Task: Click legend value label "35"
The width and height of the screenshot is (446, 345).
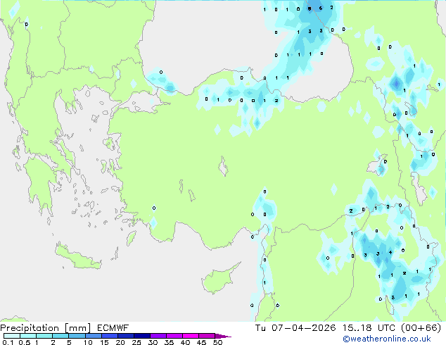Action: click(169, 342)
